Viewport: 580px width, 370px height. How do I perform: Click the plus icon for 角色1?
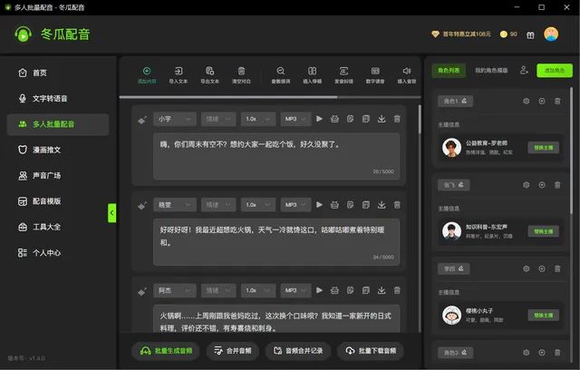pyautogui.click(x=542, y=101)
